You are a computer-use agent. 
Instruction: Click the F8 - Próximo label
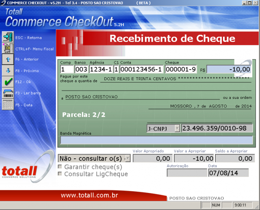click(27, 71)
